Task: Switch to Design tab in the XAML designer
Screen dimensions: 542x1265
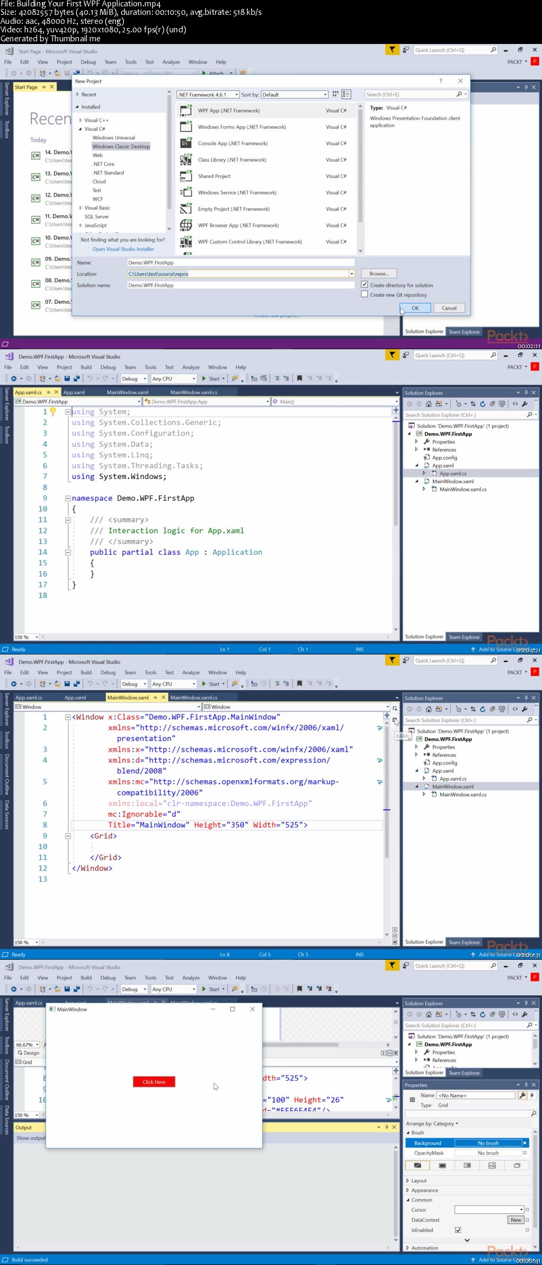Action: (29, 1053)
